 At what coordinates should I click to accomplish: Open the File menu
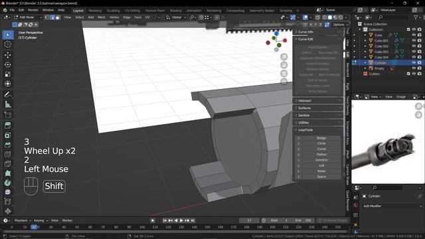click(x=12, y=10)
